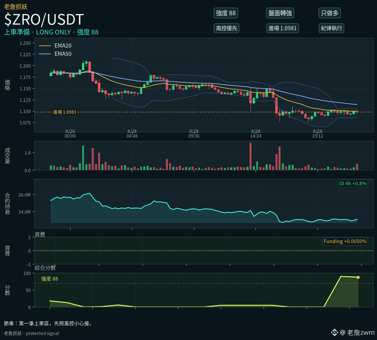The image size is (377, 340).
Task: Click the 8/28 00:00 time axis label
Action: pyautogui.click(x=70, y=134)
